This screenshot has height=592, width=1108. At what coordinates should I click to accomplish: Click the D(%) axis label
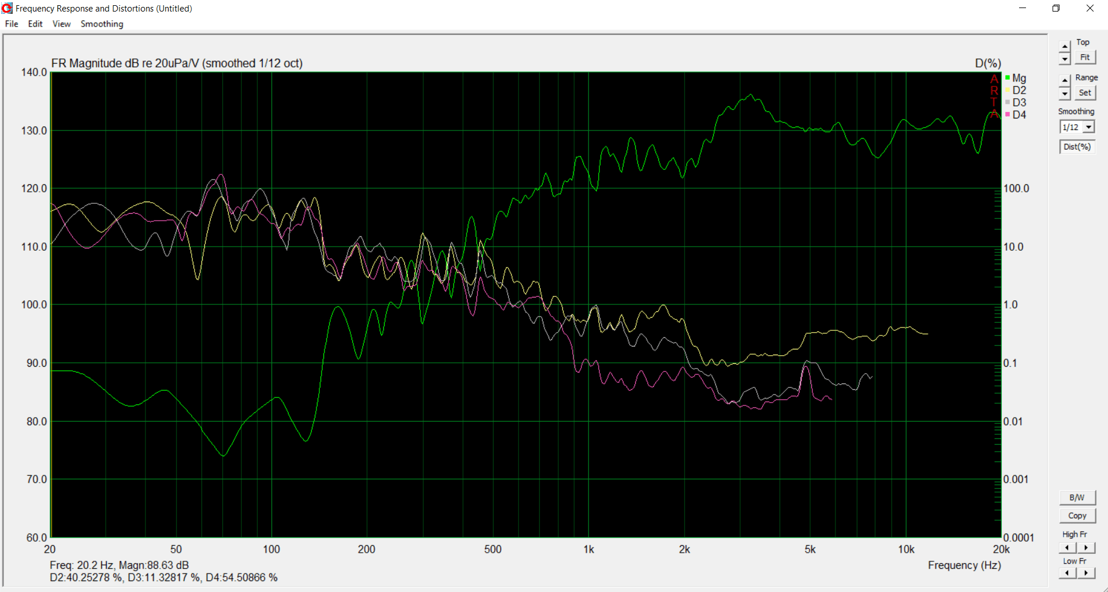[988, 63]
